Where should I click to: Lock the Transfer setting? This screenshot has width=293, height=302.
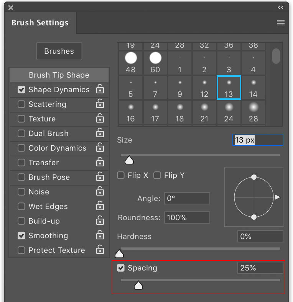click(x=100, y=163)
